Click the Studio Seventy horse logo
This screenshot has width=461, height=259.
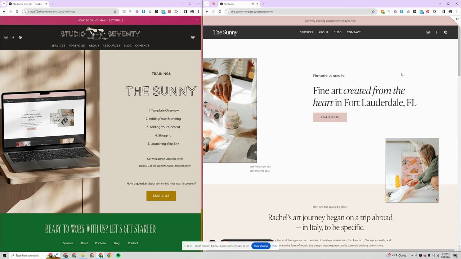[x=100, y=34]
